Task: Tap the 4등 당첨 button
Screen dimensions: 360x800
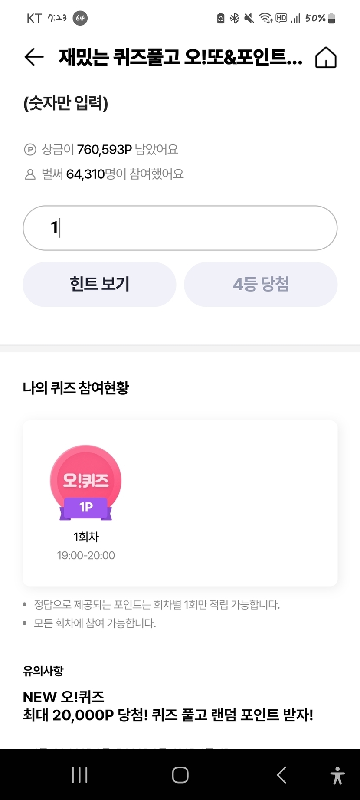Action: 261,284
